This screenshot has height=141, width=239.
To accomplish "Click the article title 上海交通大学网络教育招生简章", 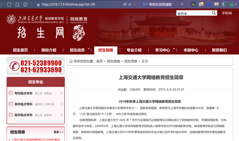I will tap(151, 77).
